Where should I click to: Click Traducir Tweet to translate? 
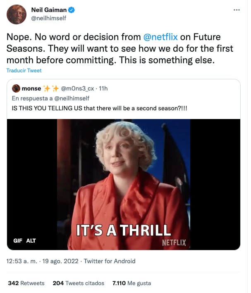tap(24, 71)
